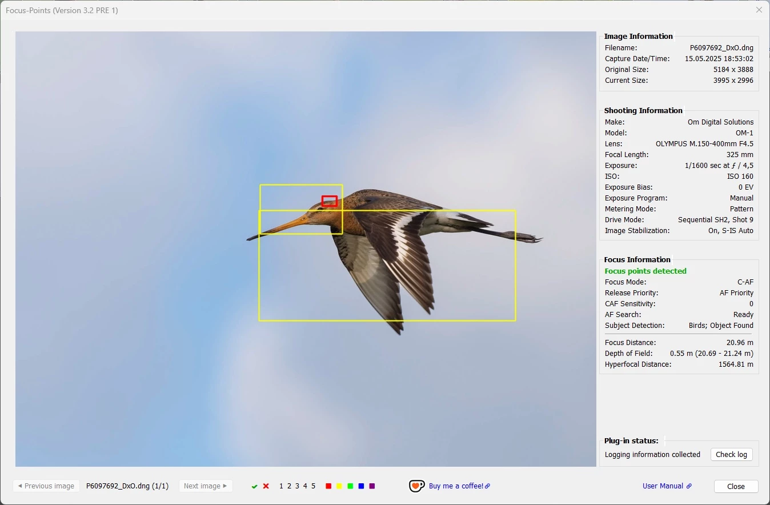Click the Ko-fi coffee cup icon

(x=416, y=486)
